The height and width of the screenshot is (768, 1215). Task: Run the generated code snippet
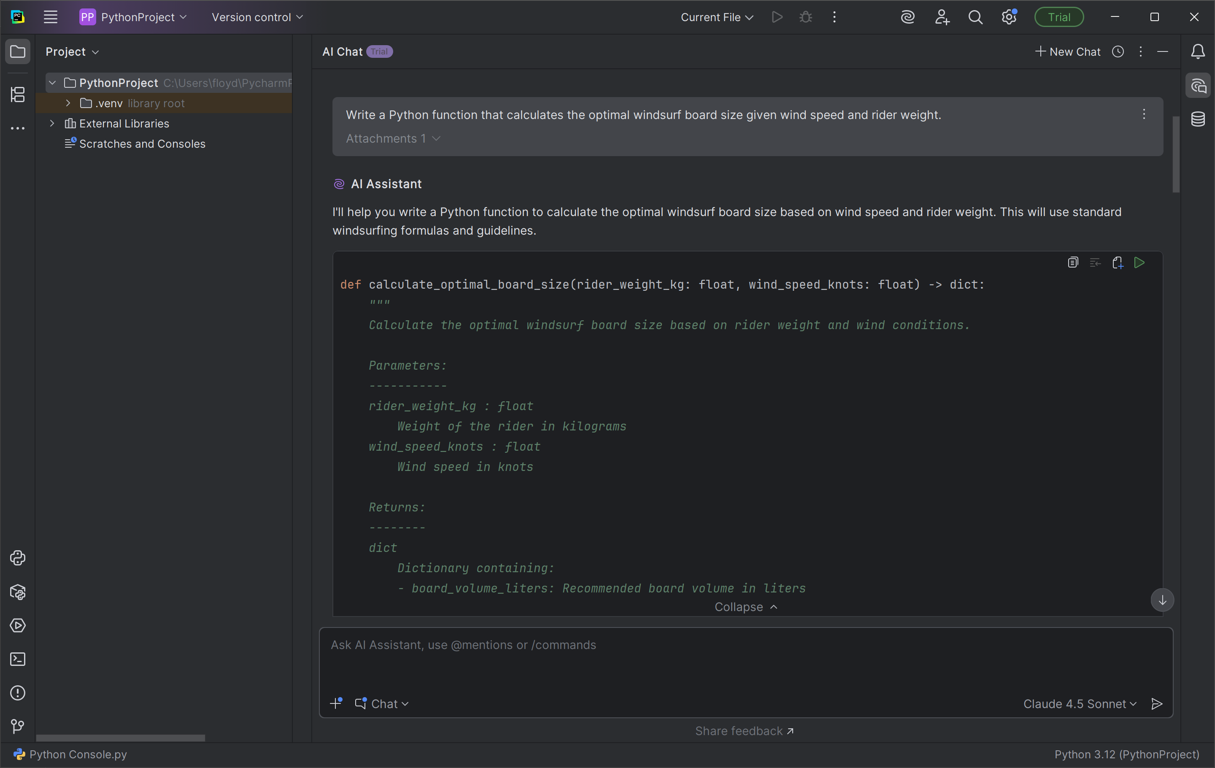point(1139,262)
